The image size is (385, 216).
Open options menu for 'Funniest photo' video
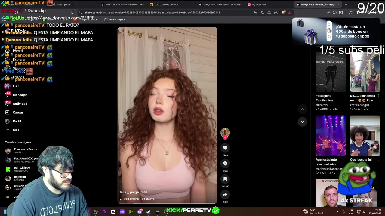click(344, 159)
